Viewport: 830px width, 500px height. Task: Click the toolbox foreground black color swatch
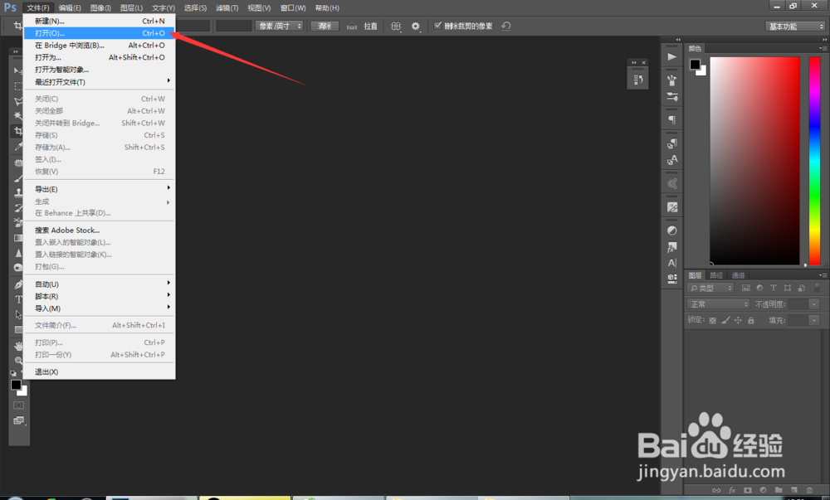(16, 385)
